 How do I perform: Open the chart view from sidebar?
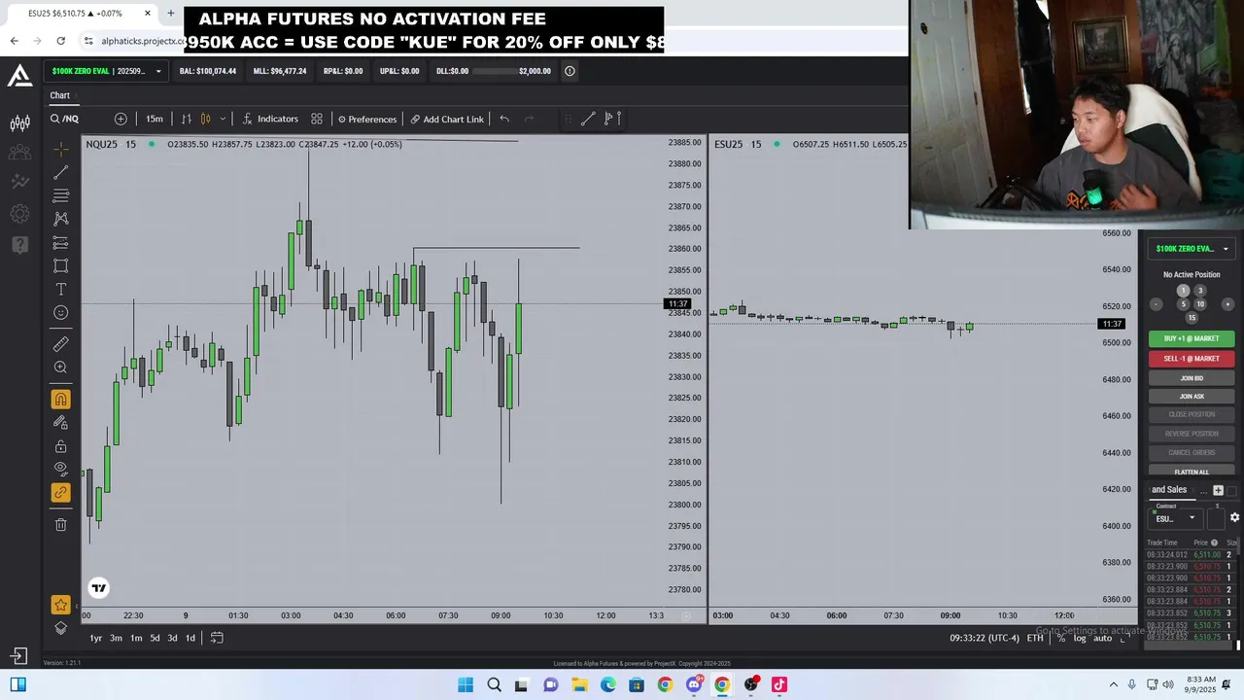click(x=19, y=123)
